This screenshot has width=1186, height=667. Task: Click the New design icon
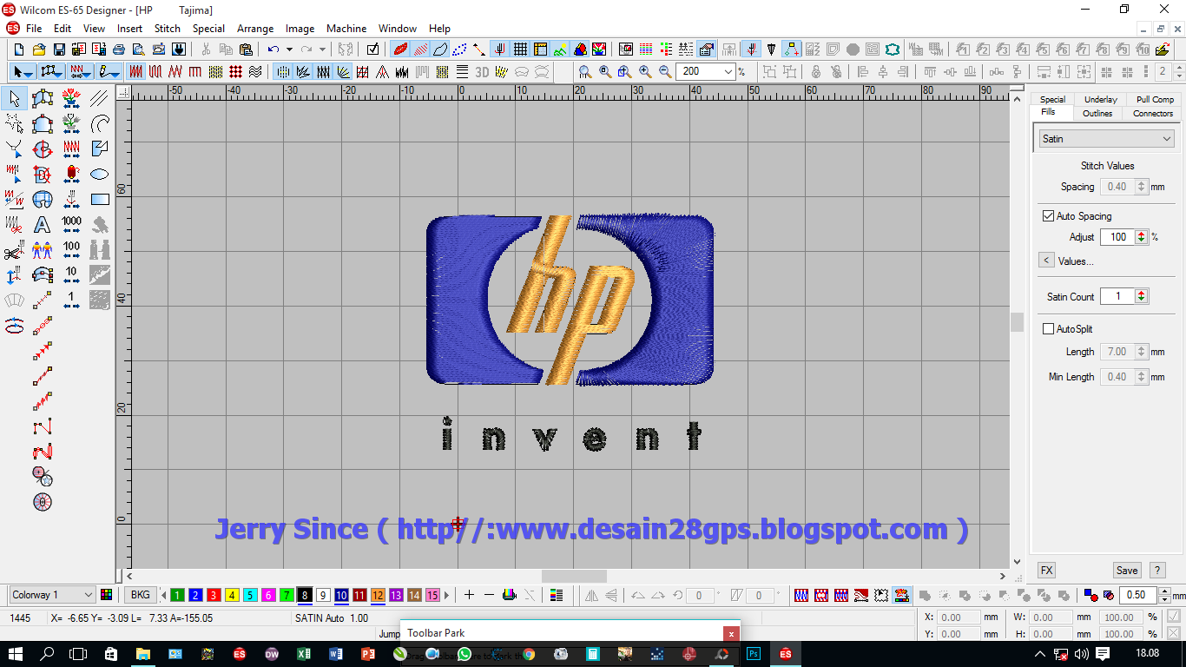coord(19,50)
